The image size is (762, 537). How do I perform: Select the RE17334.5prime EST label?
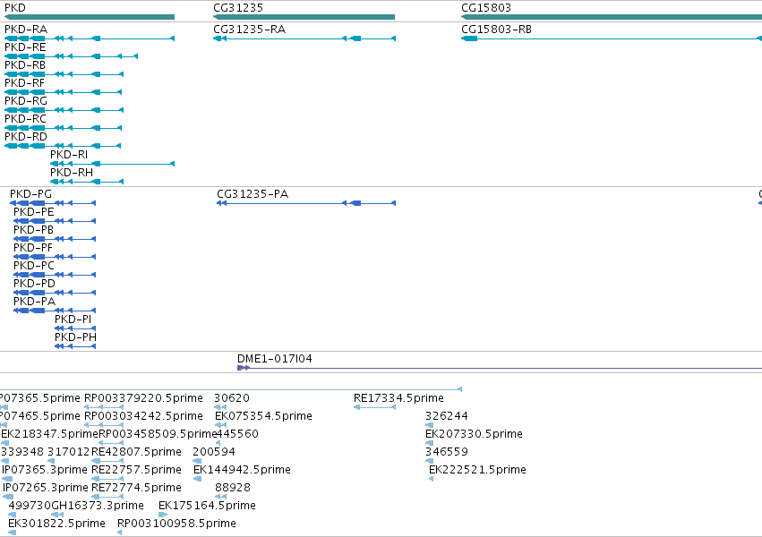(x=398, y=398)
